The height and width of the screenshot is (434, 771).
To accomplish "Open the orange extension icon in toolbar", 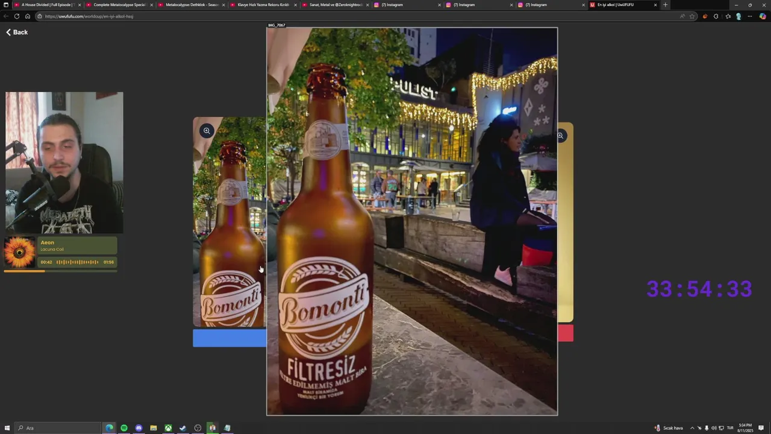I will pyautogui.click(x=705, y=16).
